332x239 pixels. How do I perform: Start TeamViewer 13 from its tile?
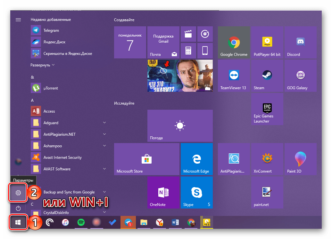tap(234, 76)
